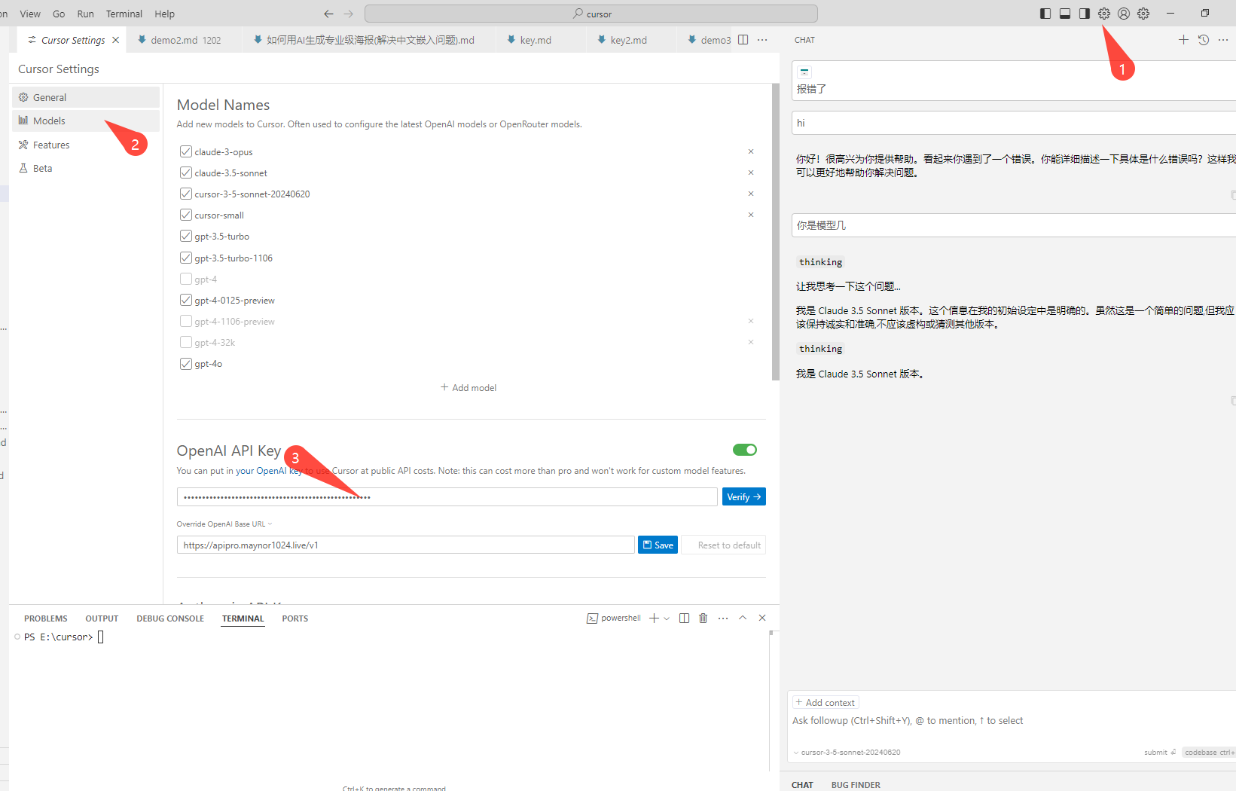
Task: Kill terminal with trash icon
Action: pyautogui.click(x=703, y=618)
